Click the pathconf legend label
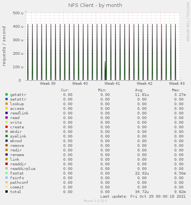Screen dimensions: 191x205 [x=19, y=183]
